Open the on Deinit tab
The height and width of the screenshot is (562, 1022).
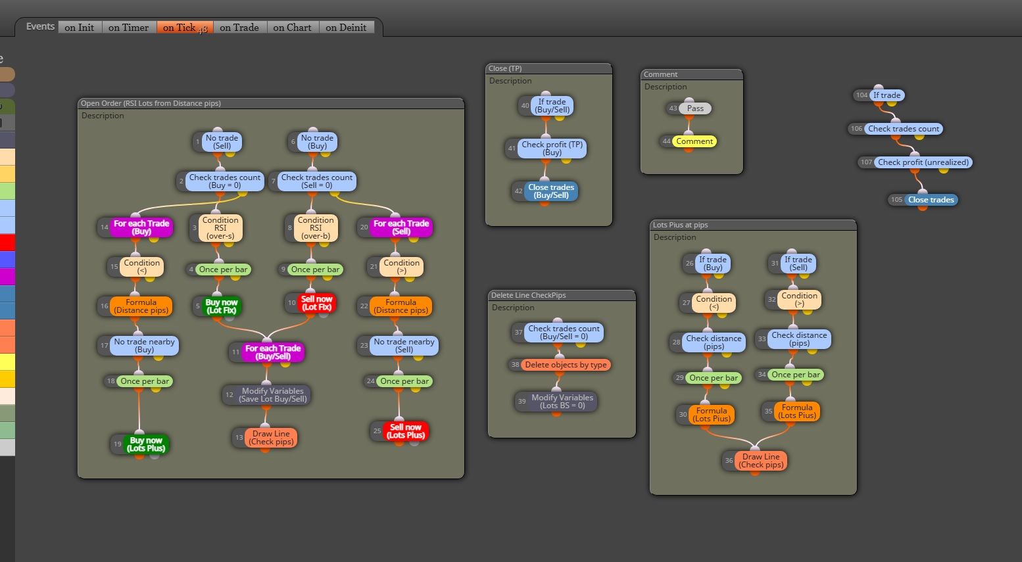(346, 28)
